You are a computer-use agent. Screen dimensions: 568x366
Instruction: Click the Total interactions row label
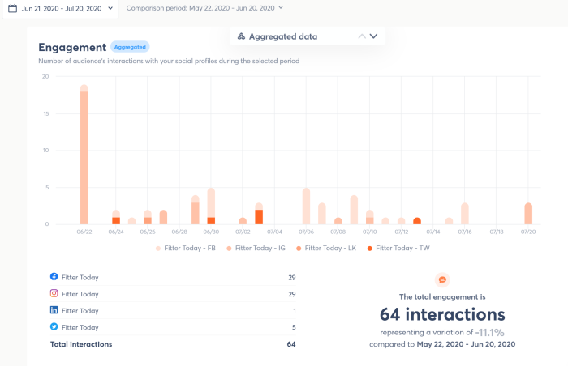80,344
